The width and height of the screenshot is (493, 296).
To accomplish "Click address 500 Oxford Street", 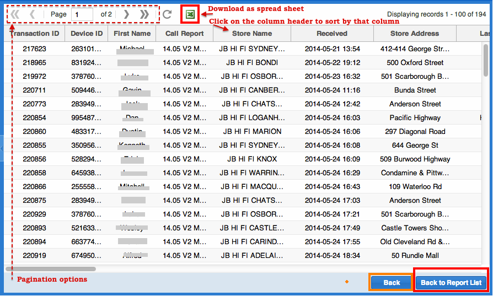I will (415, 62).
